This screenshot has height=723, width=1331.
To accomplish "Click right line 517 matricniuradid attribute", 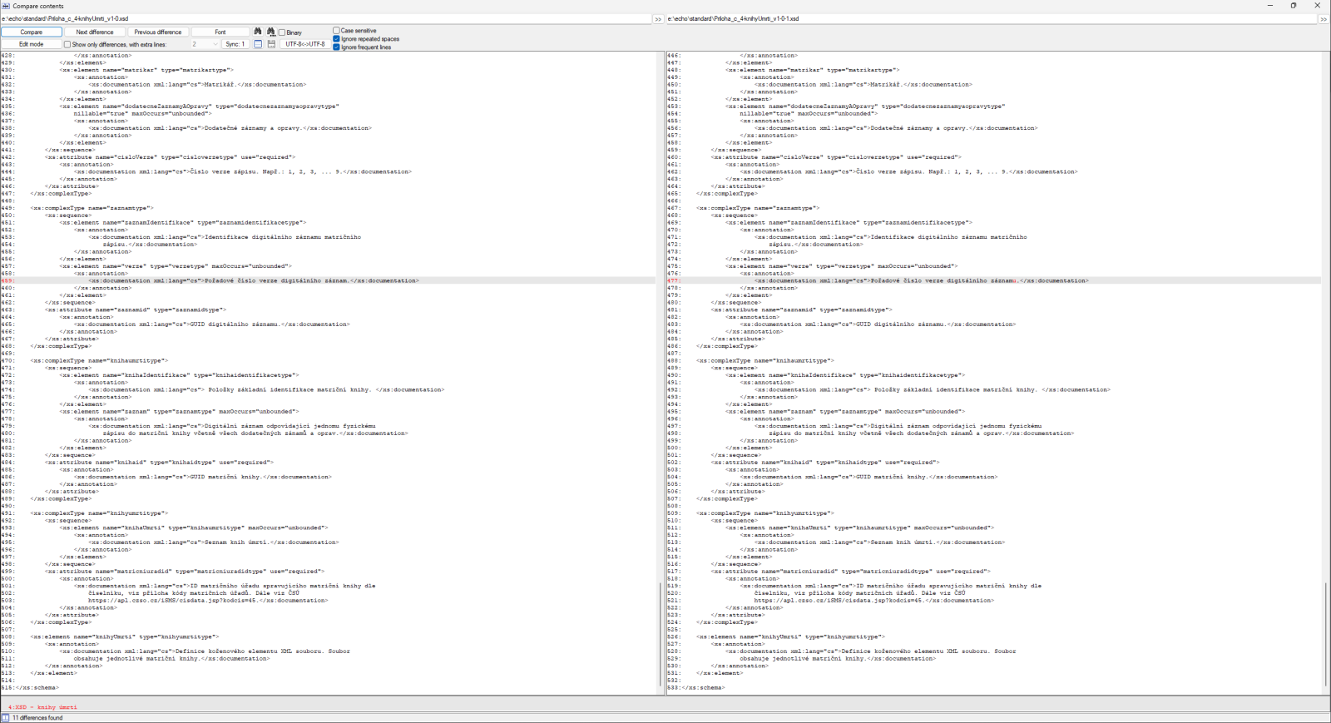I will click(851, 571).
